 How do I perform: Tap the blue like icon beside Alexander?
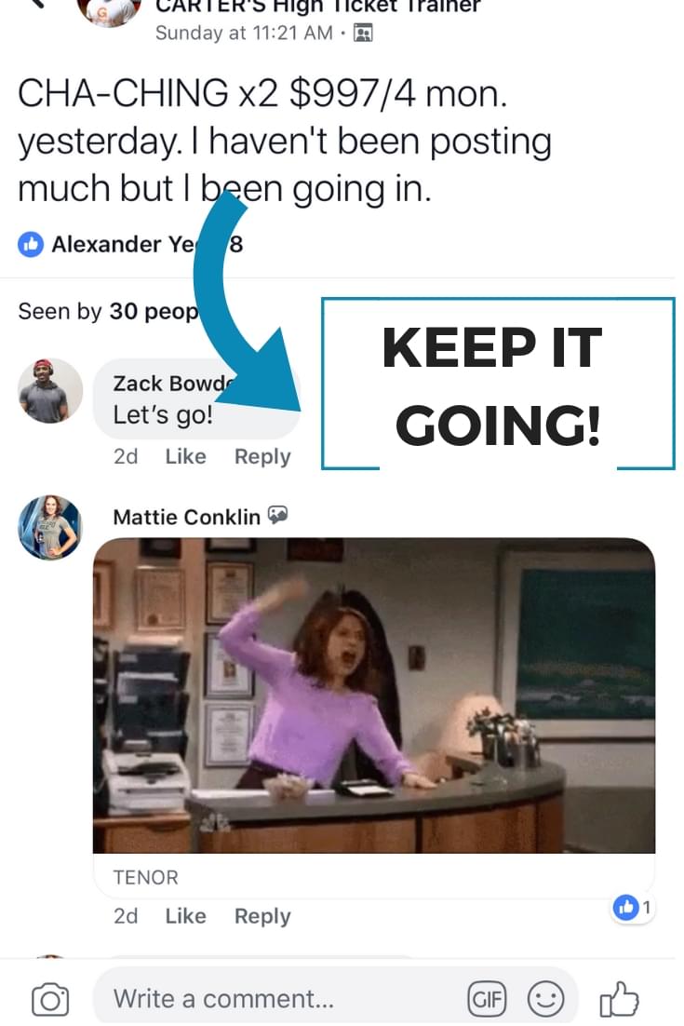[x=30, y=245]
